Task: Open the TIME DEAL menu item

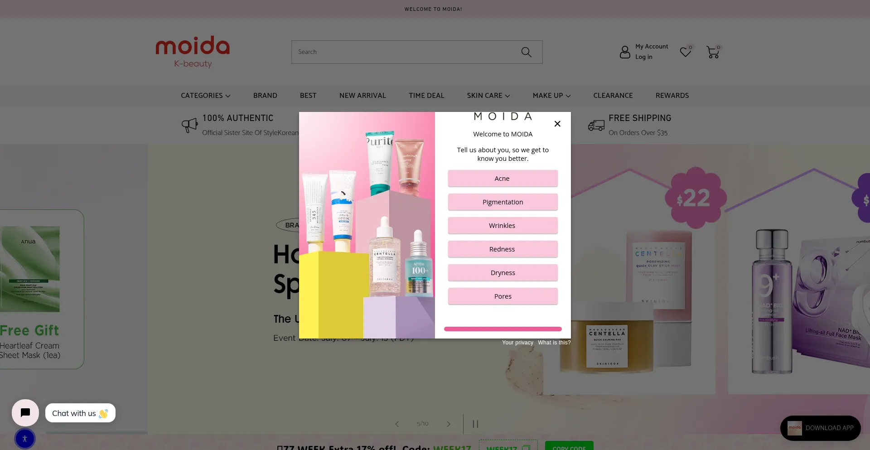Action: point(426,96)
